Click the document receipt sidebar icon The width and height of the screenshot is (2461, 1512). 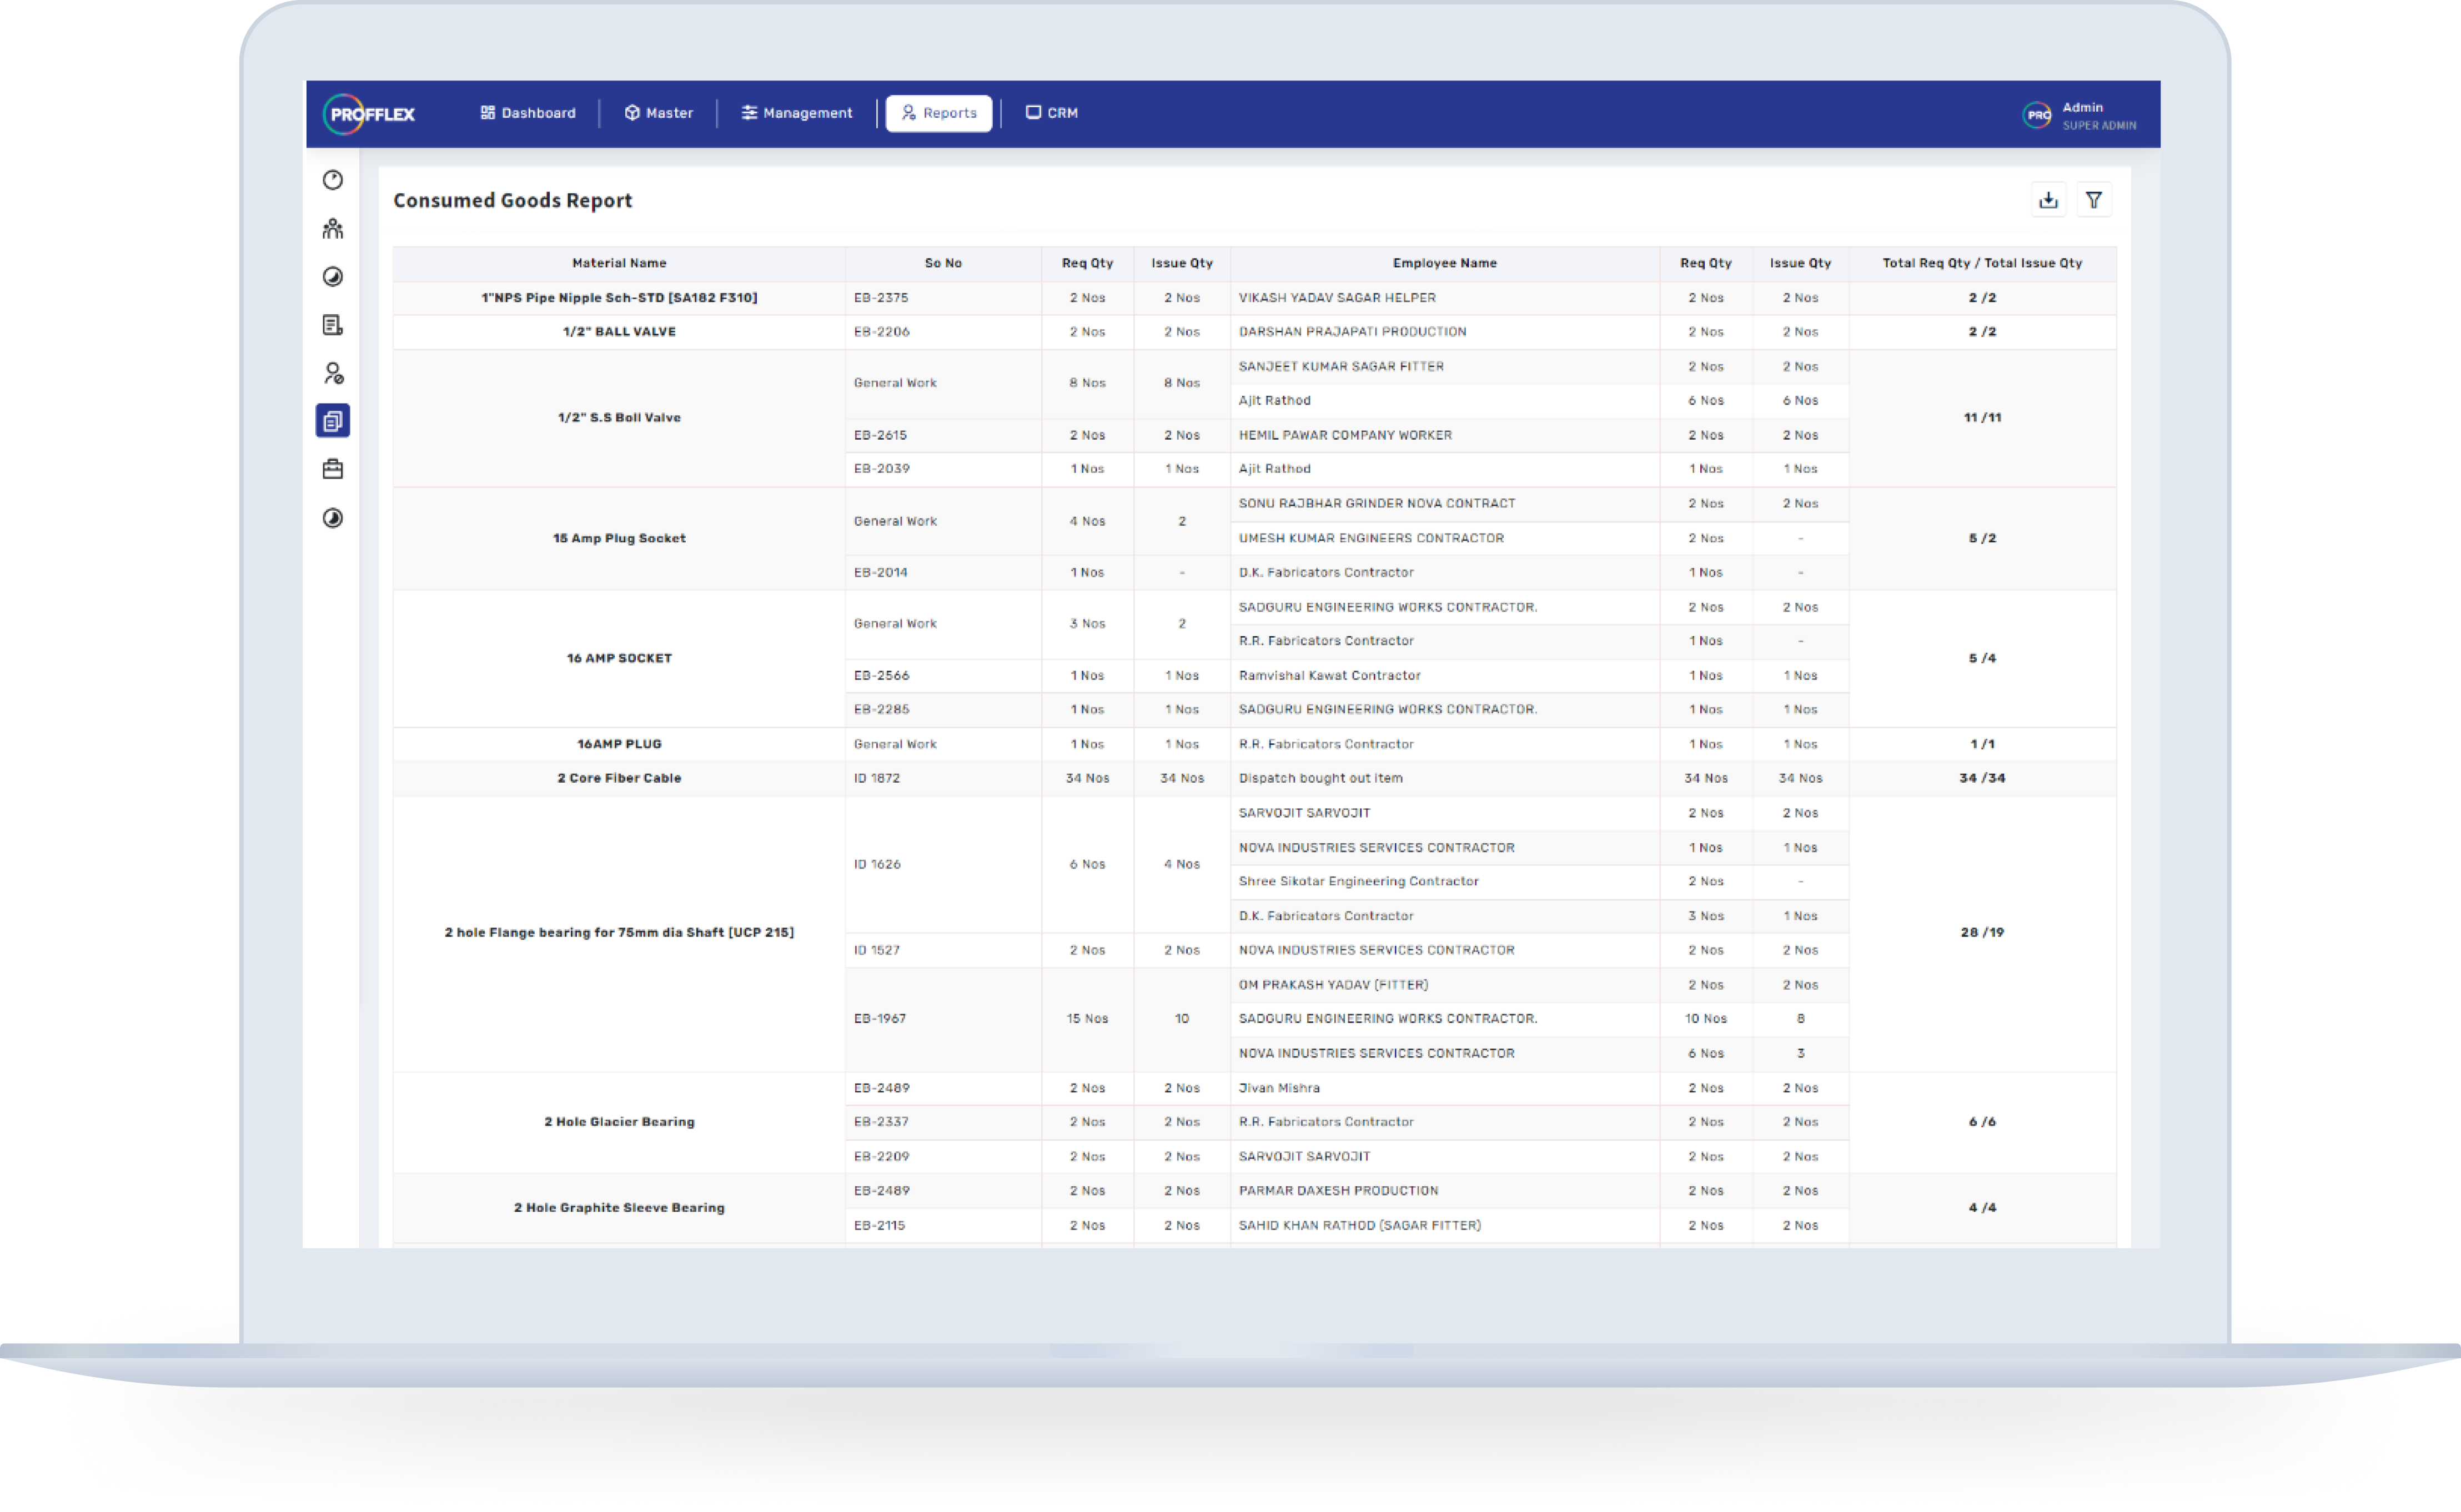pyautogui.click(x=333, y=325)
